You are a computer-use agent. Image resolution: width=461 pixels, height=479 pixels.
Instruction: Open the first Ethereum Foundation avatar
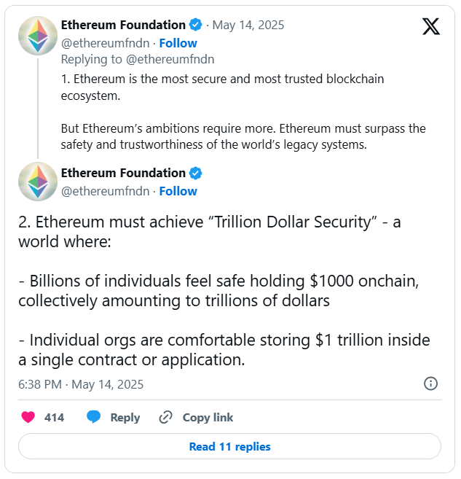38,34
